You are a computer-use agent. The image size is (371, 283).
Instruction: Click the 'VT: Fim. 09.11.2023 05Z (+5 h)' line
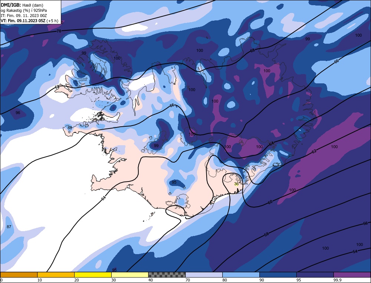tap(29, 20)
